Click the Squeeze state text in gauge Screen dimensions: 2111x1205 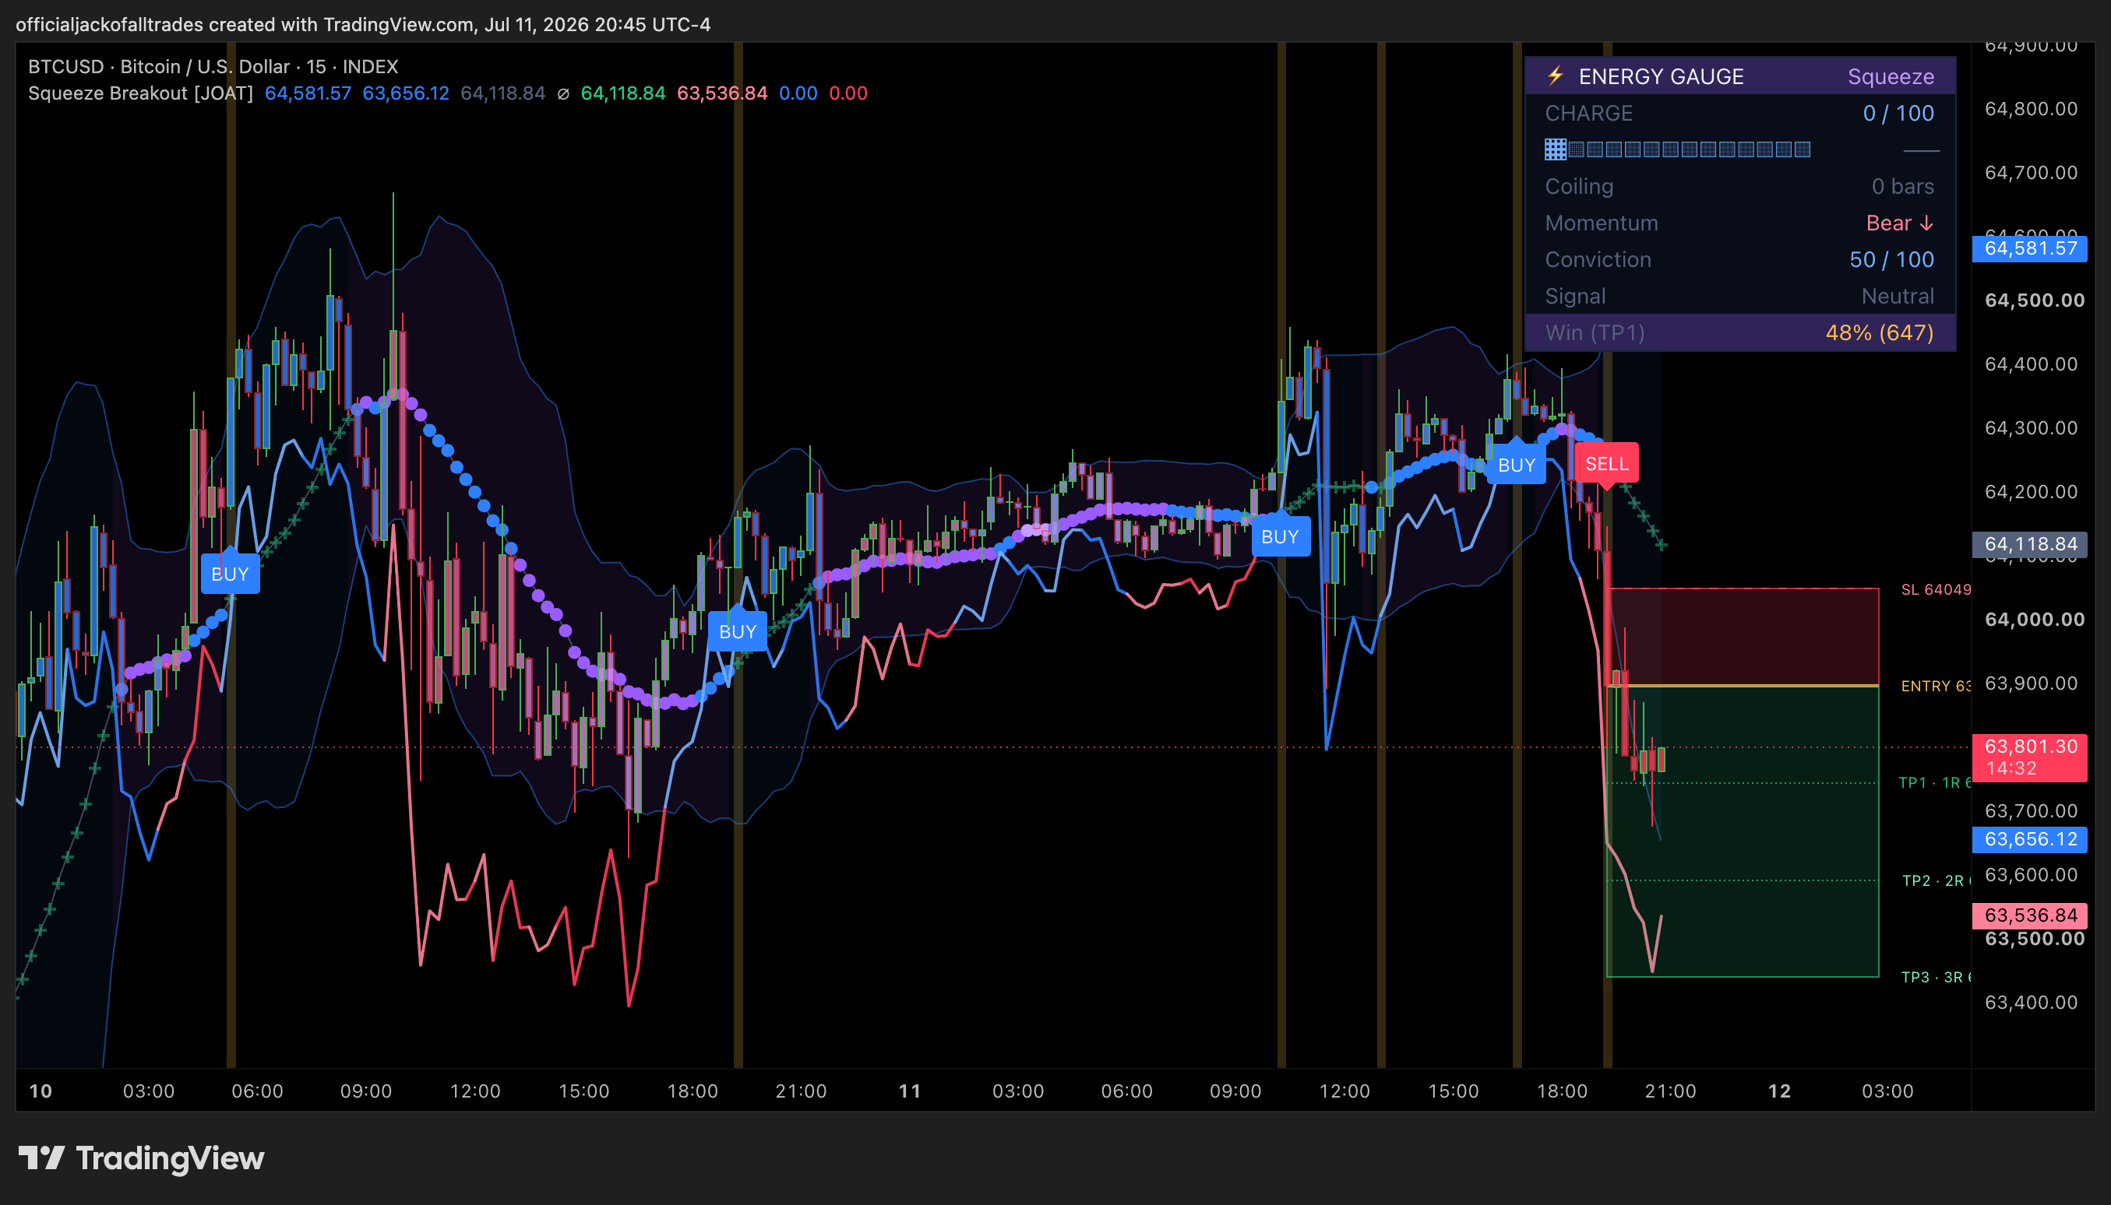point(1891,76)
